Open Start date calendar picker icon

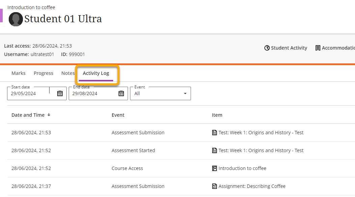[x=60, y=93]
